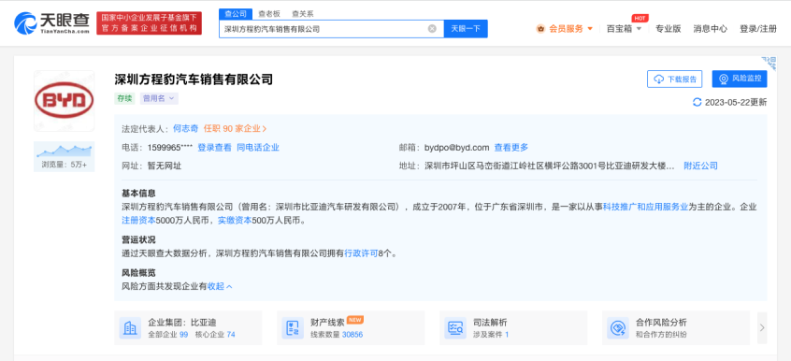Open the 消息中心 menu item
791x361 pixels.
[711, 29]
